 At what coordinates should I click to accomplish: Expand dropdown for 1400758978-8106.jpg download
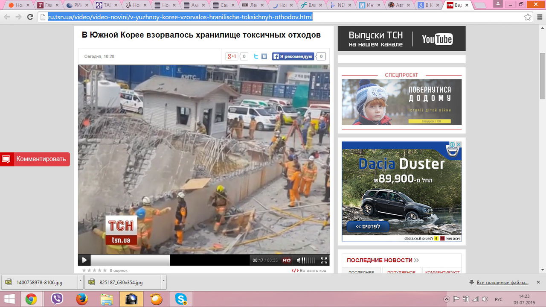[x=80, y=282]
